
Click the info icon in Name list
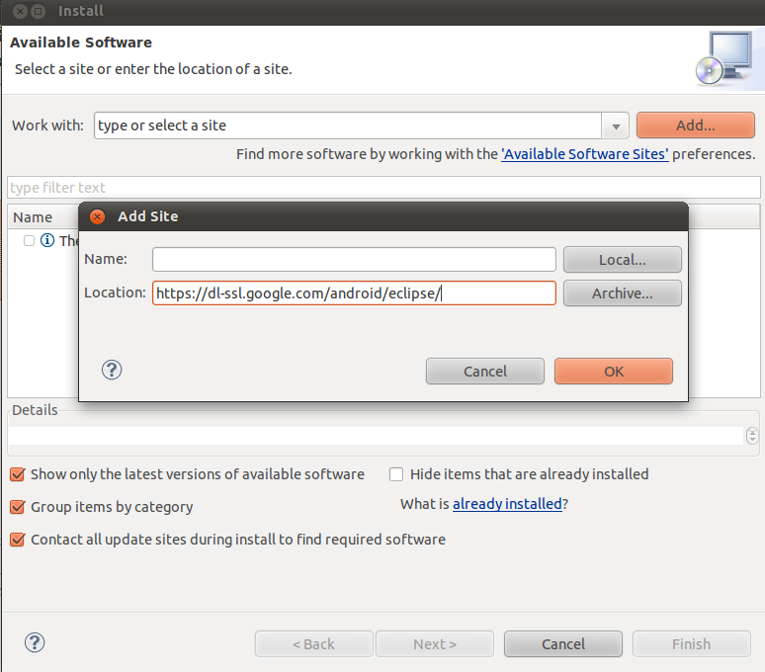tap(47, 240)
